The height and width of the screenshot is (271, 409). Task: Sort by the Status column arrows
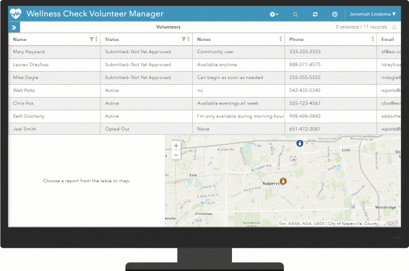[189, 39]
